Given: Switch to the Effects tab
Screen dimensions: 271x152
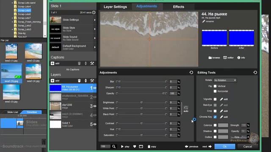Looking at the screenshot, I should pos(179,7).
